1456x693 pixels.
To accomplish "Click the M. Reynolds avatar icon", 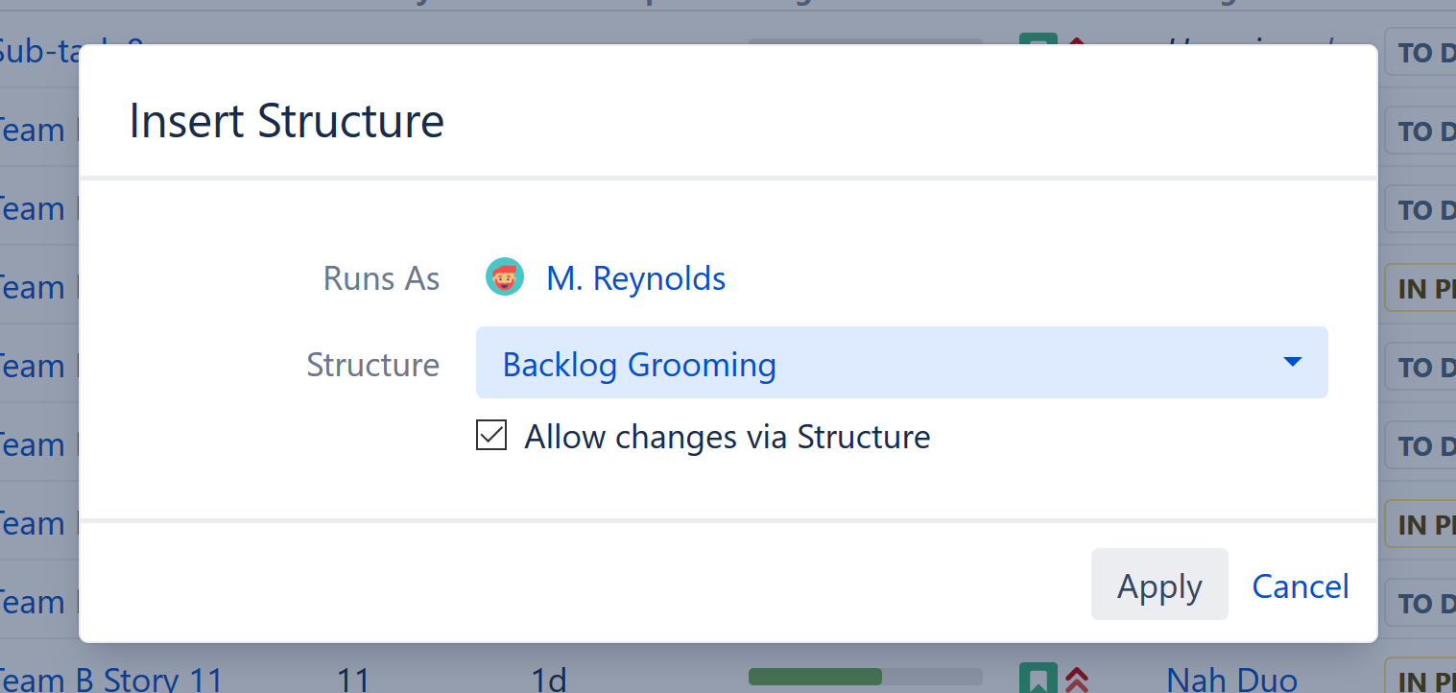I will coord(505,277).
